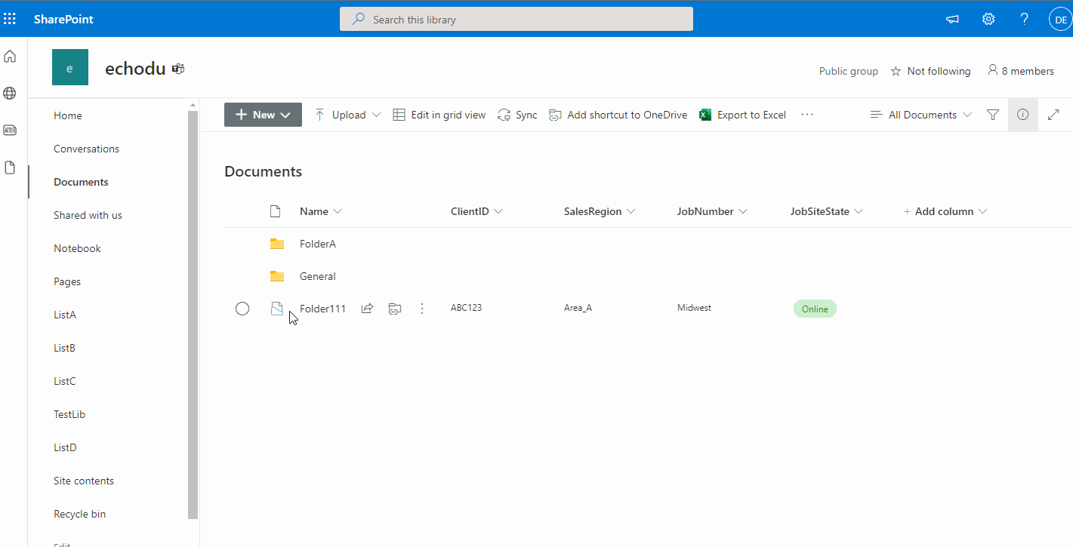The height and width of the screenshot is (547, 1073).
Task: Open the news icon in left rail
Action: click(10, 131)
